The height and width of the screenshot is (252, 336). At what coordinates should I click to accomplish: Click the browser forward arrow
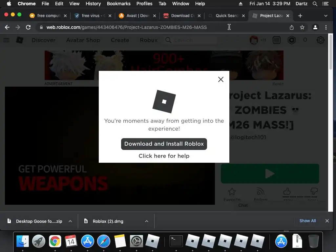[x=18, y=27]
